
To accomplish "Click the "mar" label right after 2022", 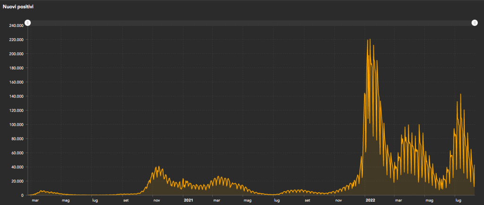I will [x=399, y=200].
